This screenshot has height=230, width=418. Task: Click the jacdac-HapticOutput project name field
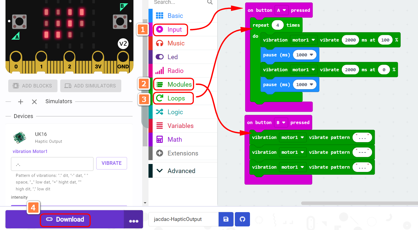[x=183, y=219]
